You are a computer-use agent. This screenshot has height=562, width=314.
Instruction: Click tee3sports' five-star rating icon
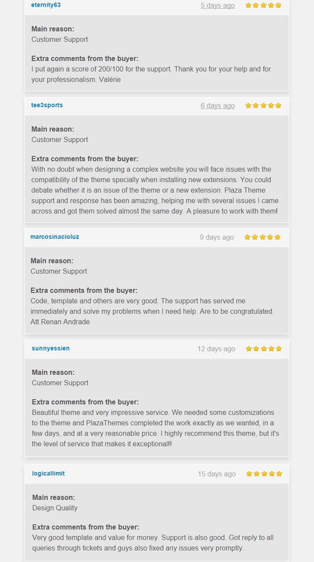(263, 106)
